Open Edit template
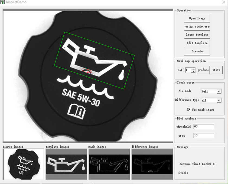Image resolution: width=228 pixels, height=184 pixels. [197, 43]
